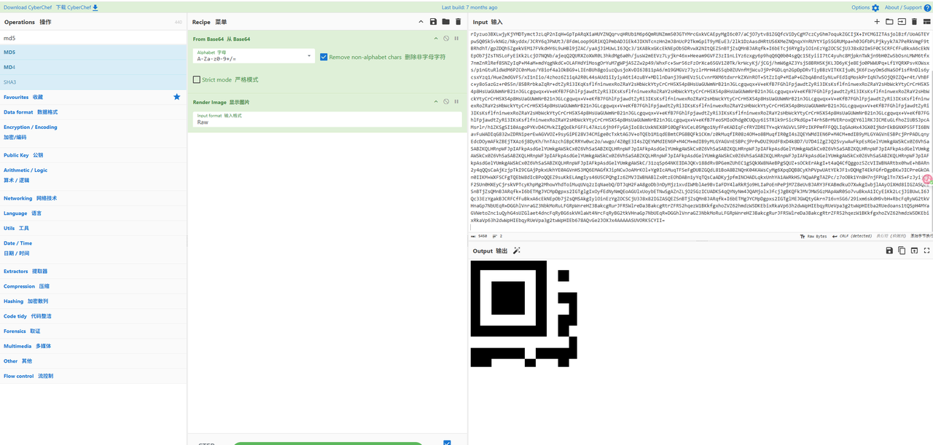Expand the Language category

coord(93,213)
